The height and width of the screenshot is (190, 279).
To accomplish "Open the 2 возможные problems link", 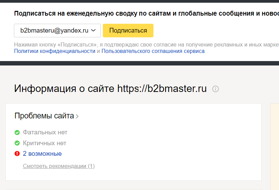I will coord(42,154).
